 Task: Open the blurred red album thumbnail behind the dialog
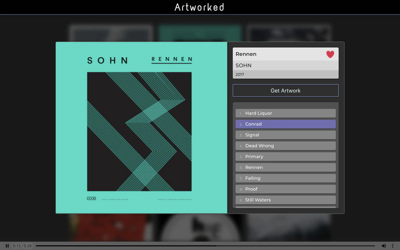click(110, 227)
